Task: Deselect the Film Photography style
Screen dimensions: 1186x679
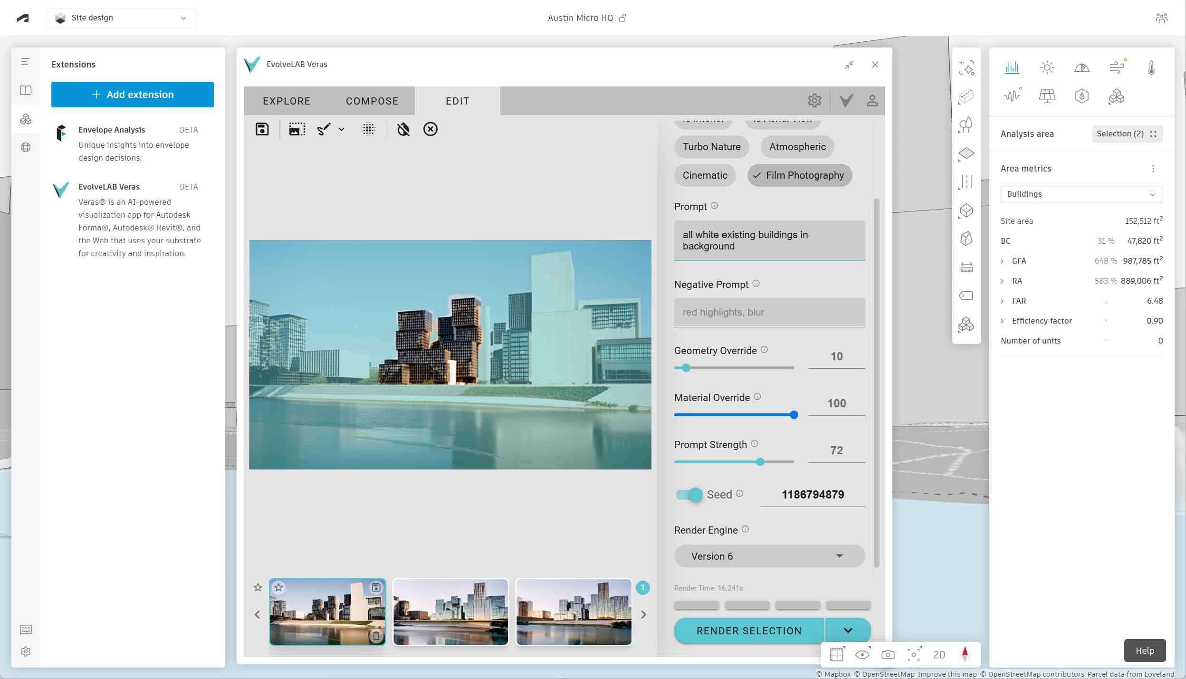Action: point(799,175)
